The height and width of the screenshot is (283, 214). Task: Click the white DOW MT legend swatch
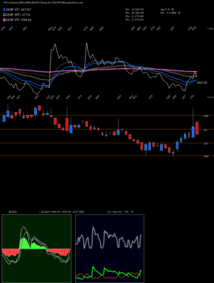[4, 15]
